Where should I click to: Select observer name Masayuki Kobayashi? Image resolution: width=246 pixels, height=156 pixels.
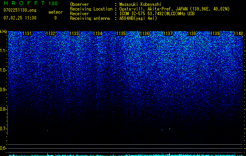pos(140,4)
